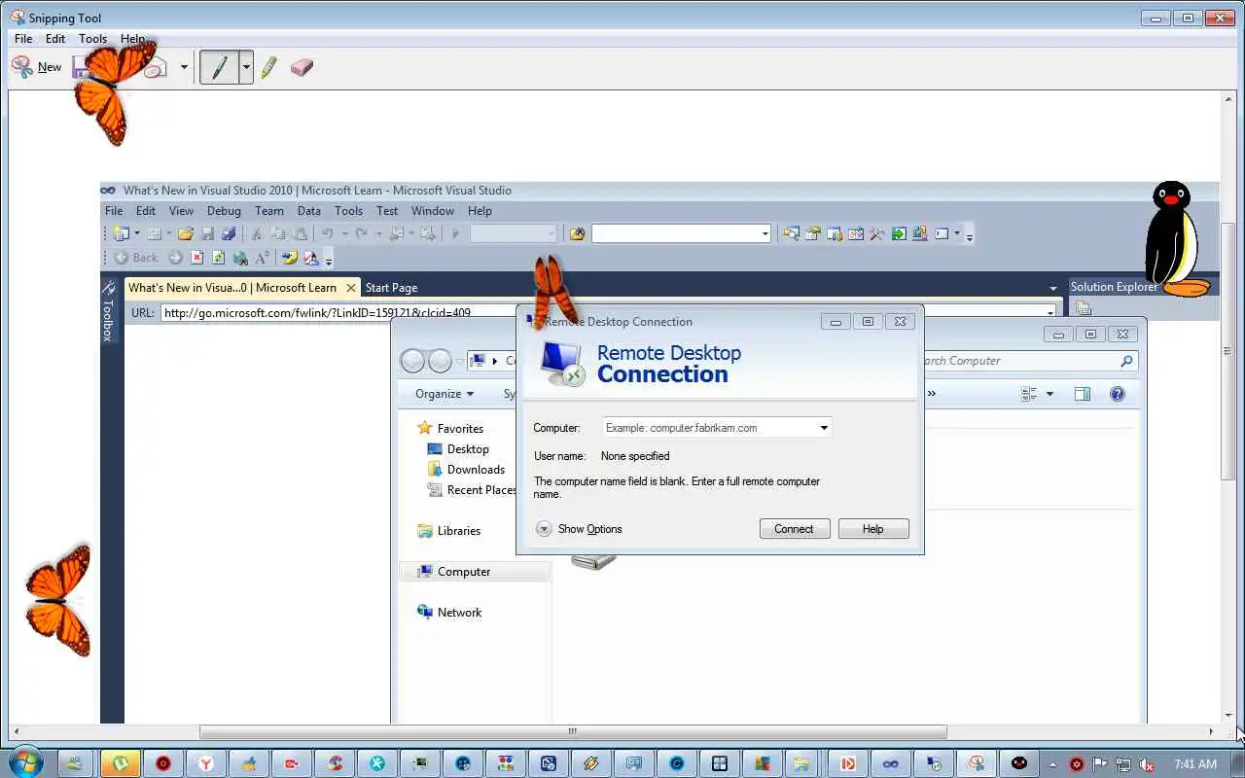Viewport: 1245px width, 778px height.
Task: Click the Cut scissors icon in Visual Studio
Action: pyautogui.click(x=257, y=233)
